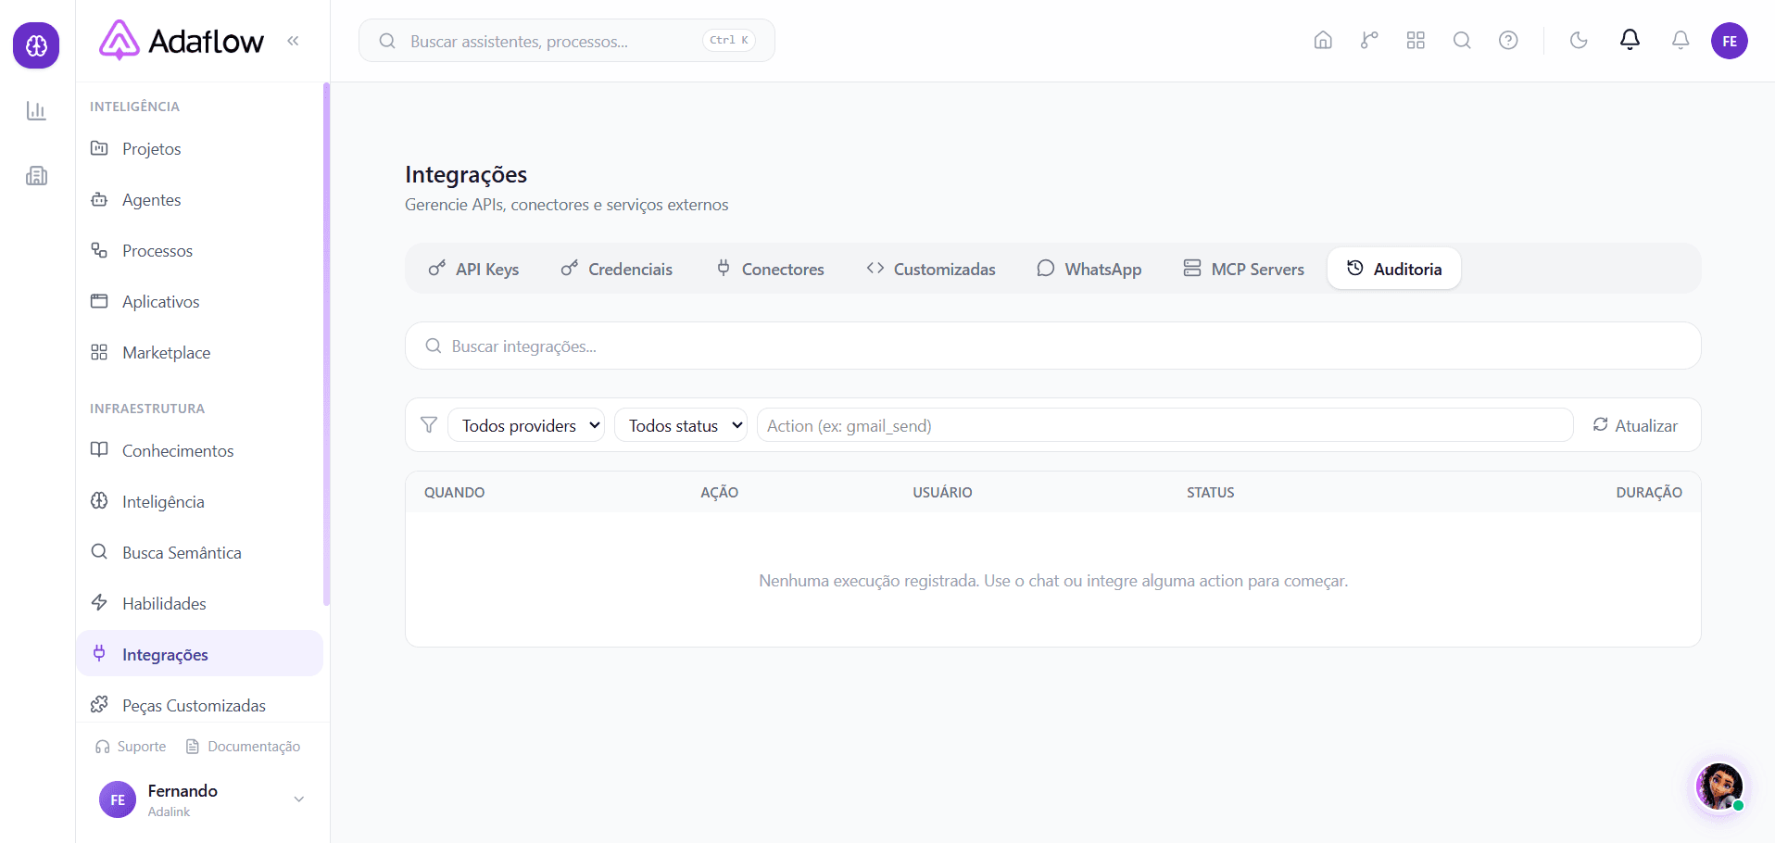Click the filter funnel icon

click(x=429, y=425)
